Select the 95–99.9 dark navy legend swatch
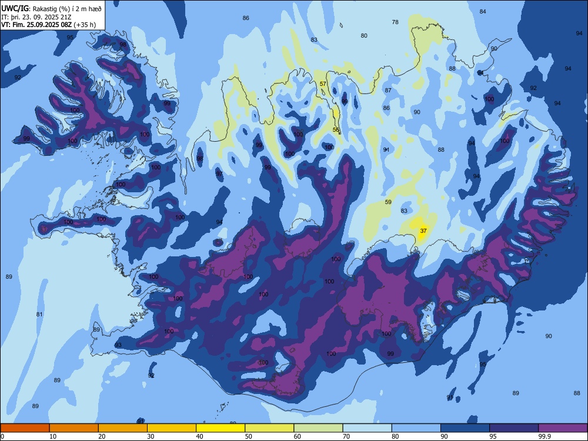Viewport: 588px width, 441px height. coord(514,428)
